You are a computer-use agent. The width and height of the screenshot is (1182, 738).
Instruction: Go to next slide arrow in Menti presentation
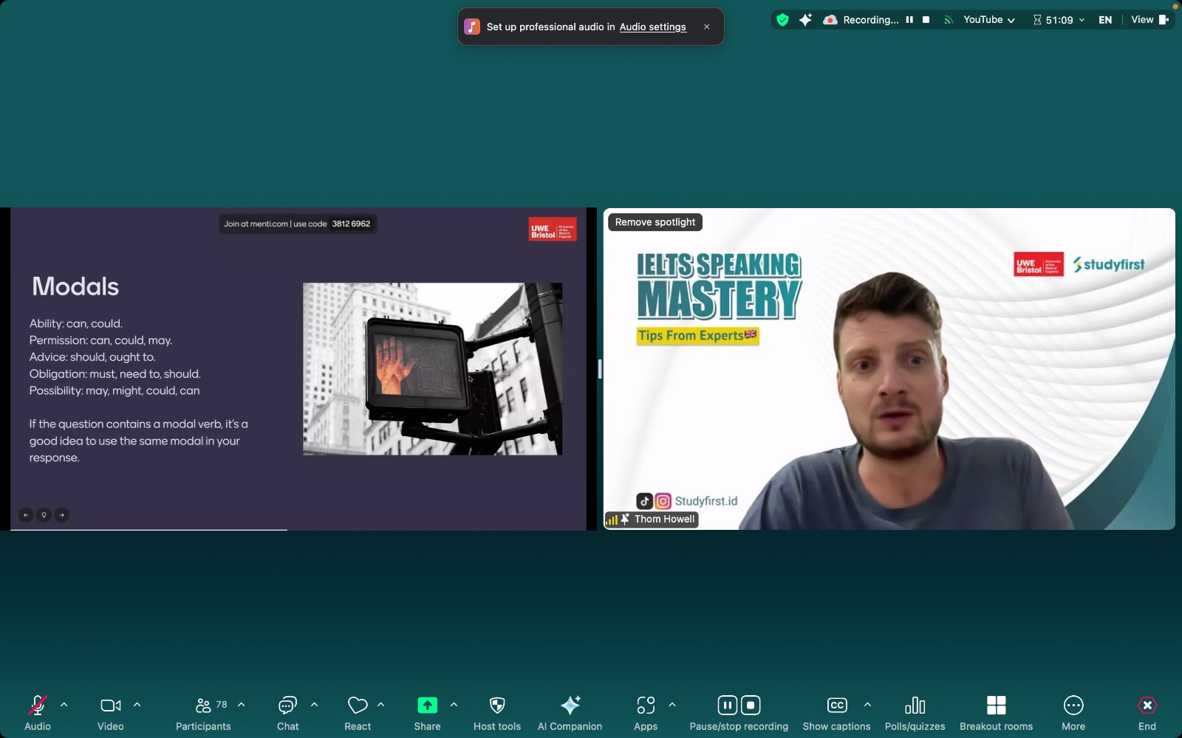coord(62,515)
